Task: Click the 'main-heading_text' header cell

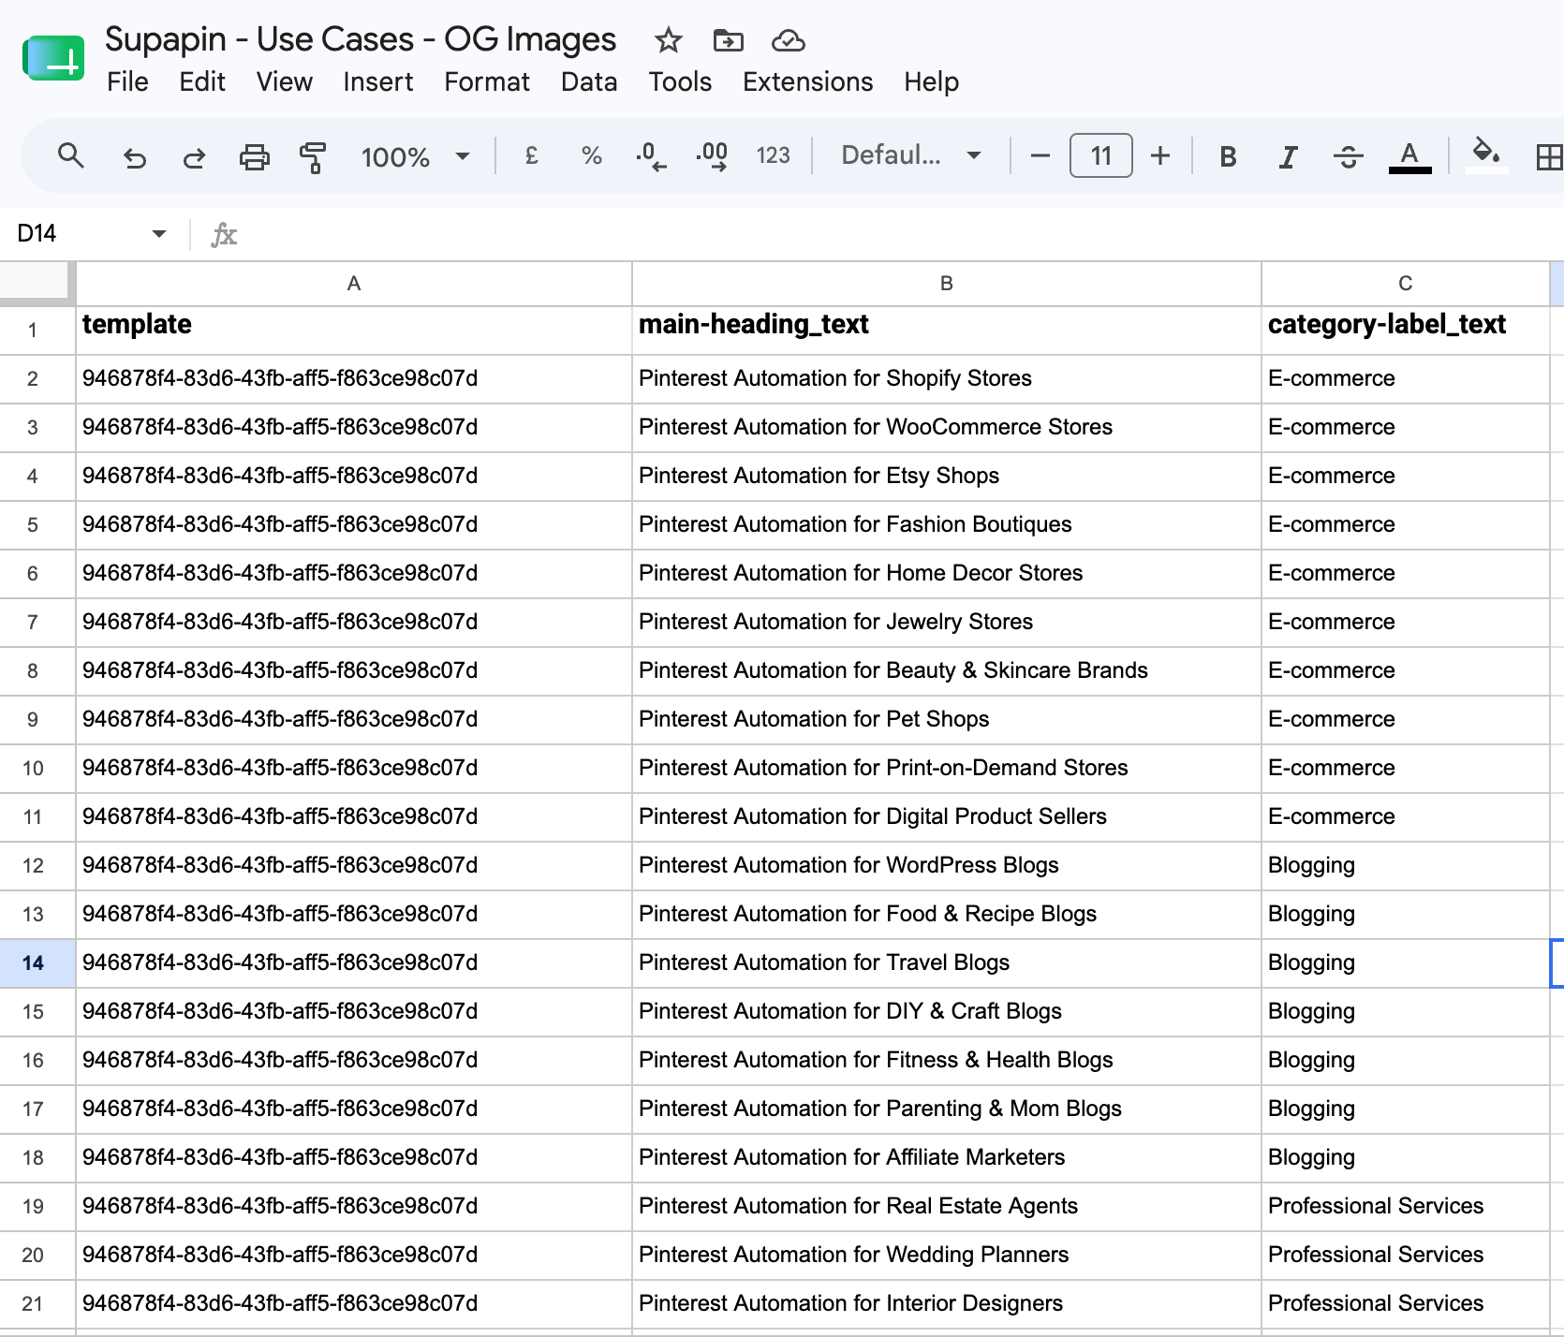Action: click(x=947, y=331)
